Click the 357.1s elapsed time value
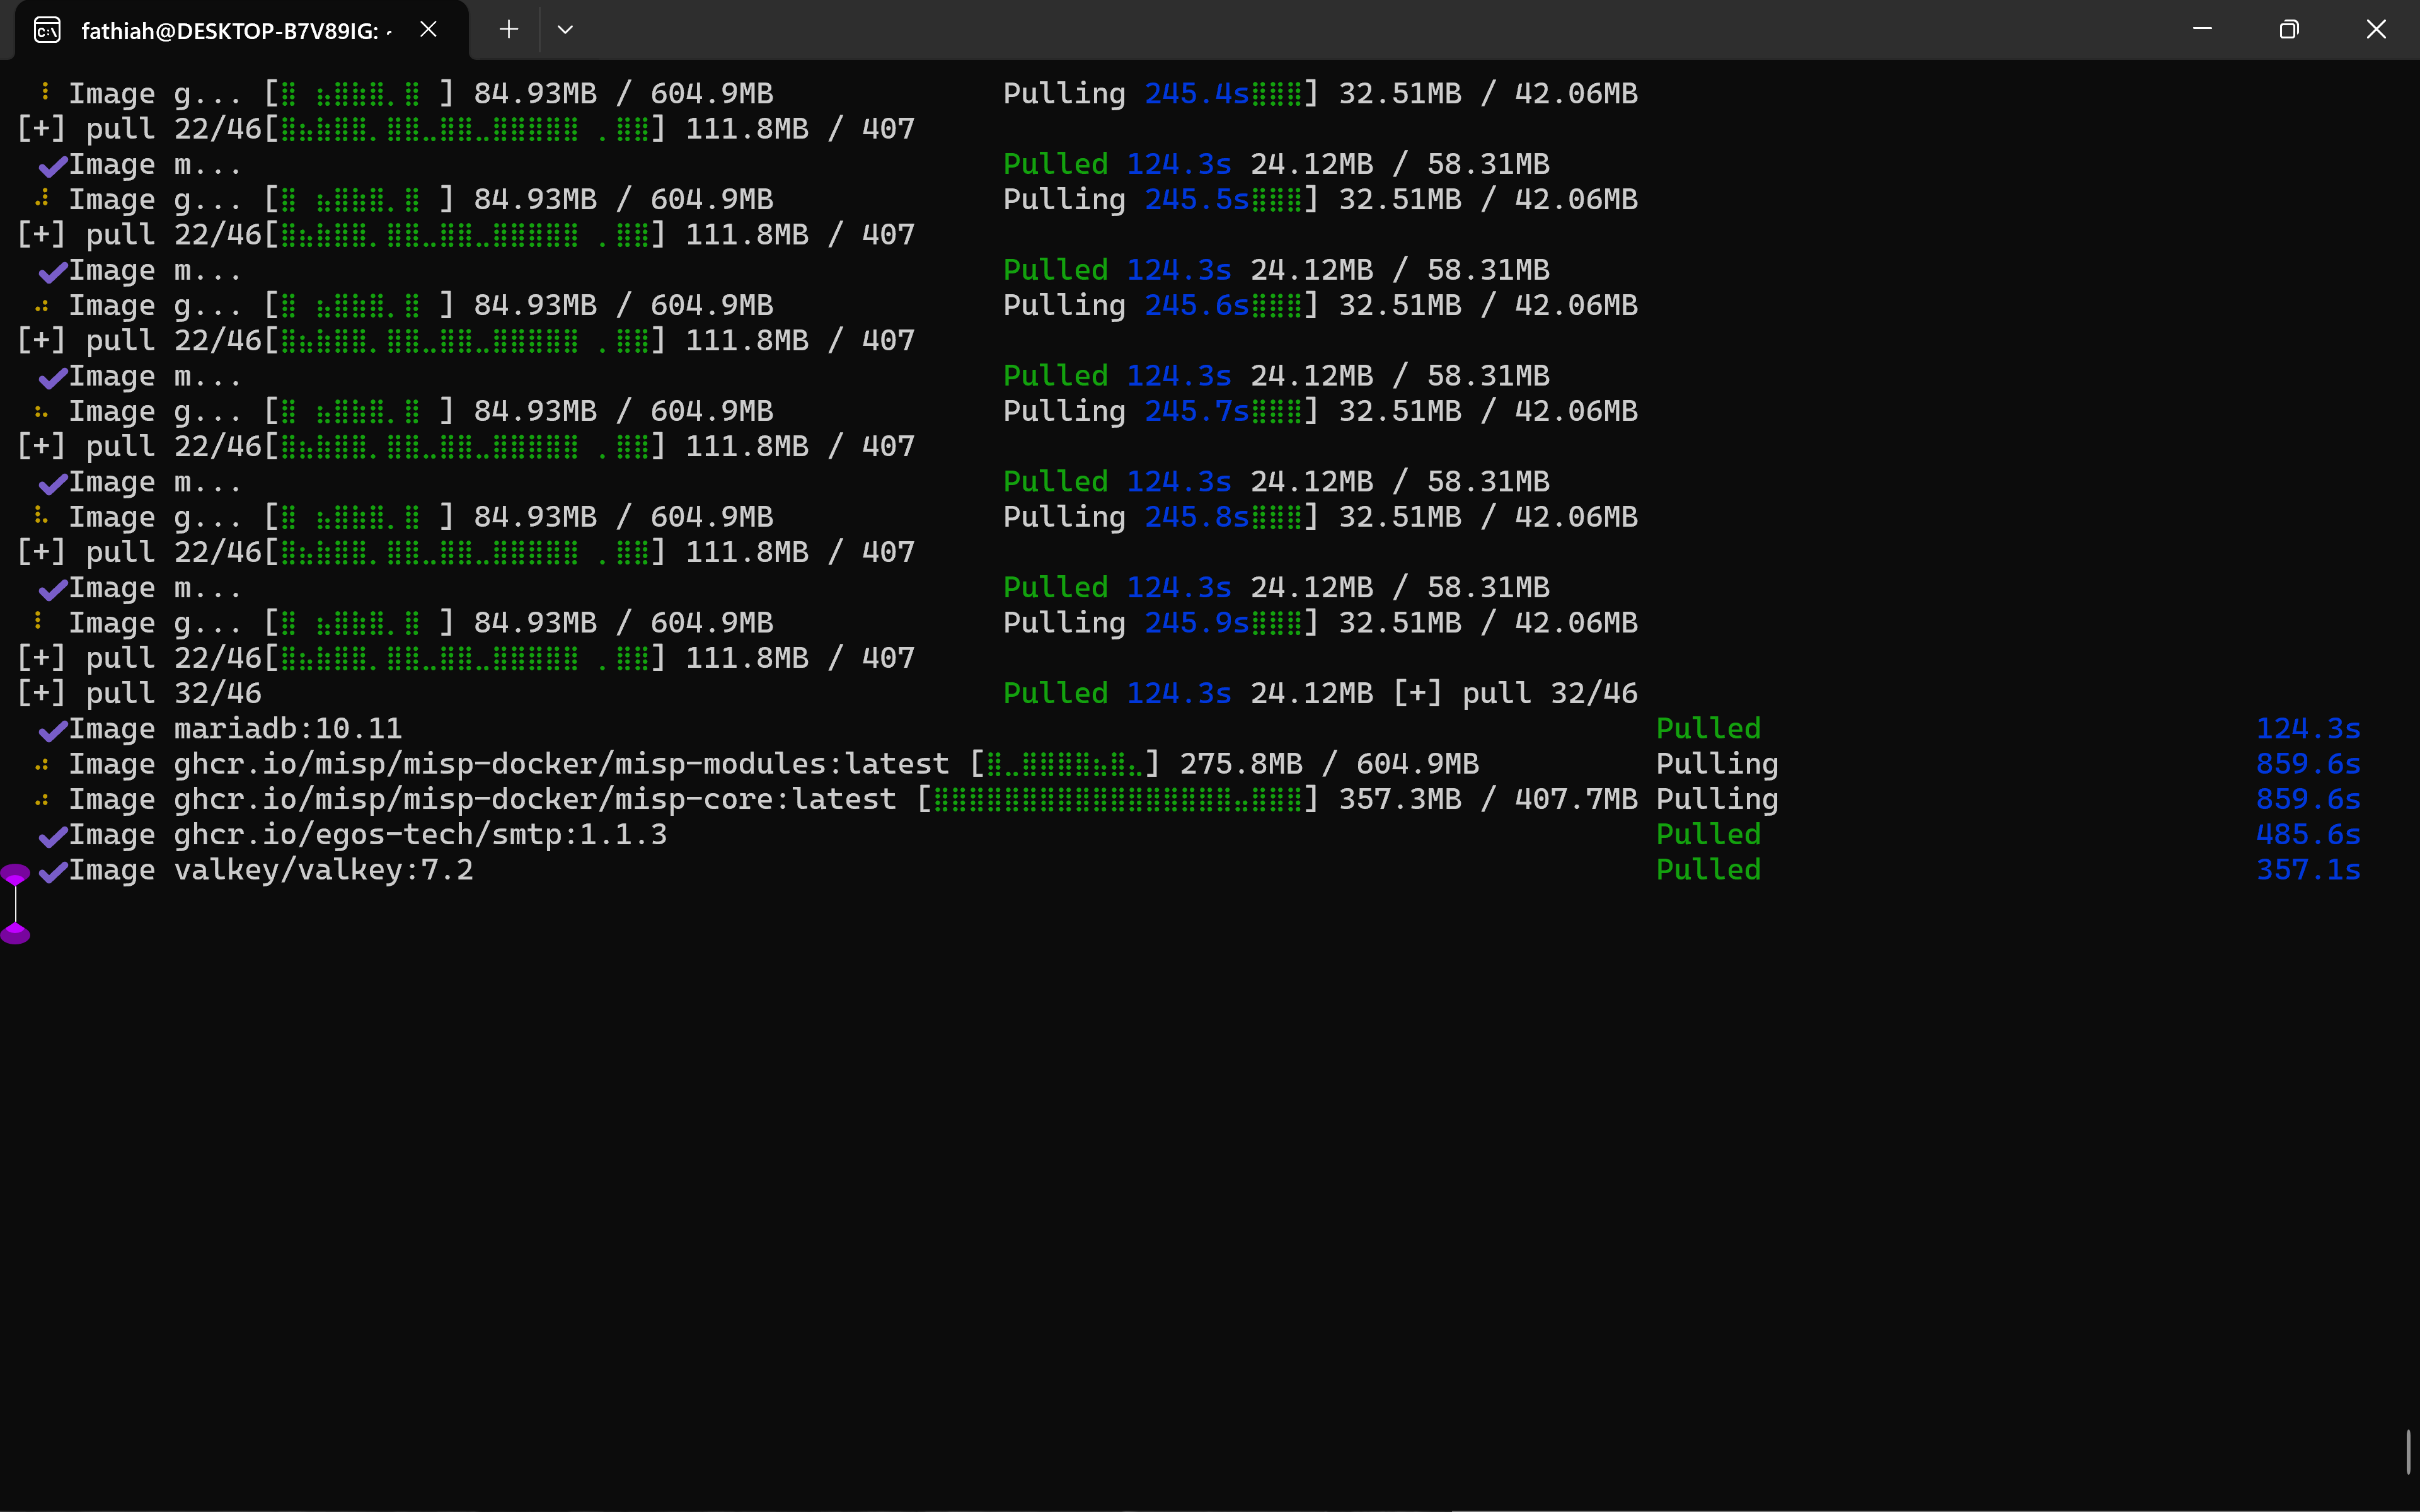2420x1512 pixels. 2308,870
